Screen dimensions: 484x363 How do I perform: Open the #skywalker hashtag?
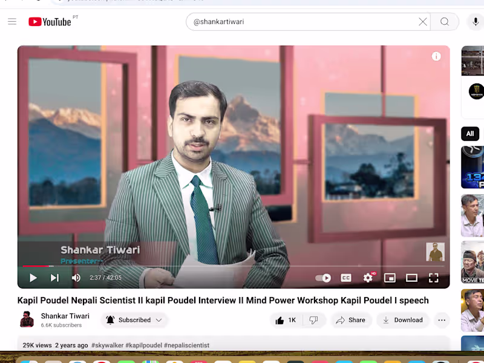click(107, 345)
